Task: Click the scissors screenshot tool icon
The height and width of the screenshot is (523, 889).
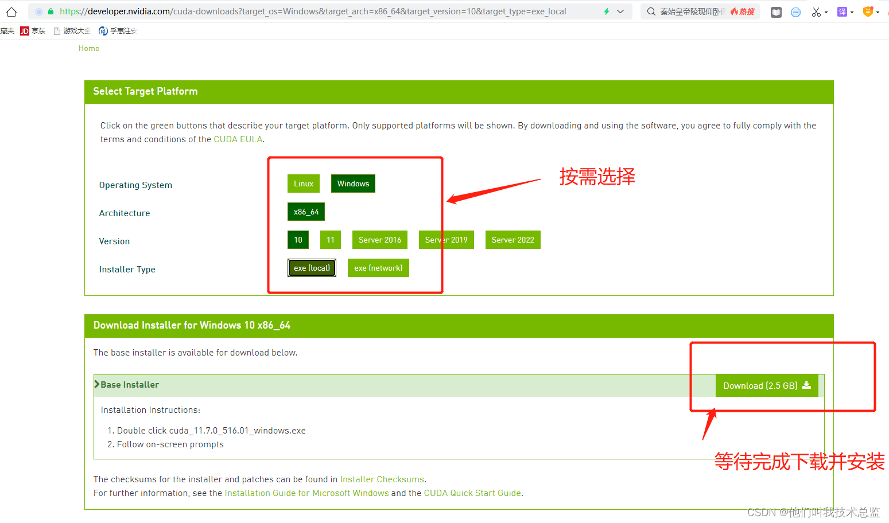Action: pos(816,12)
